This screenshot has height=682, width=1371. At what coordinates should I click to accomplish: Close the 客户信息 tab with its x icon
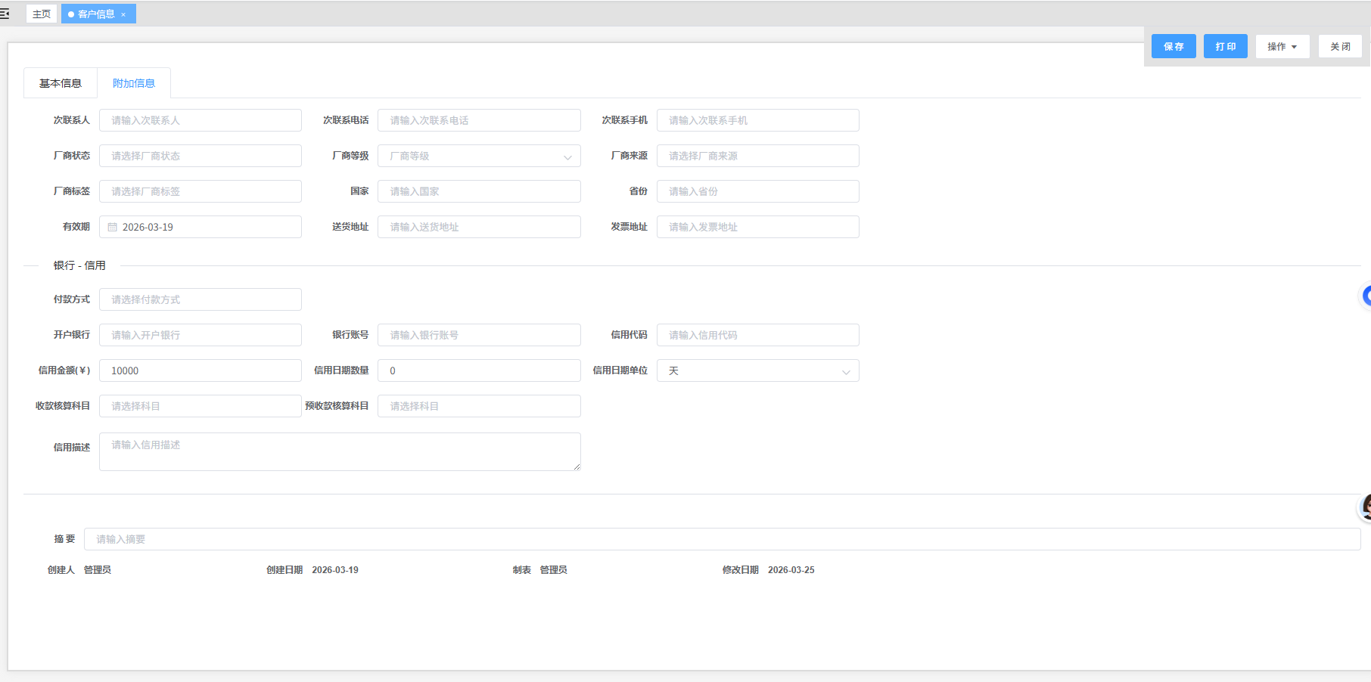click(x=123, y=14)
